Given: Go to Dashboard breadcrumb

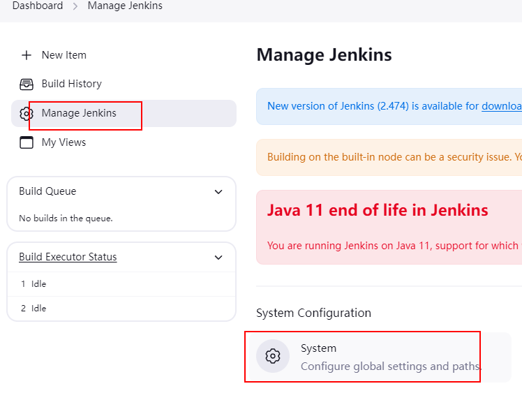Looking at the screenshot, I should point(38,6).
